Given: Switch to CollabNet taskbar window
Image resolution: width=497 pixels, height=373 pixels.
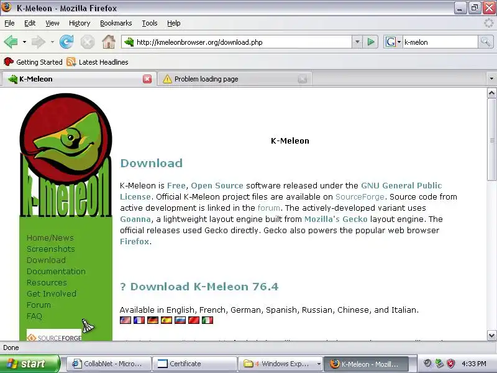Looking at the screenshot, I should pos(108,364).
